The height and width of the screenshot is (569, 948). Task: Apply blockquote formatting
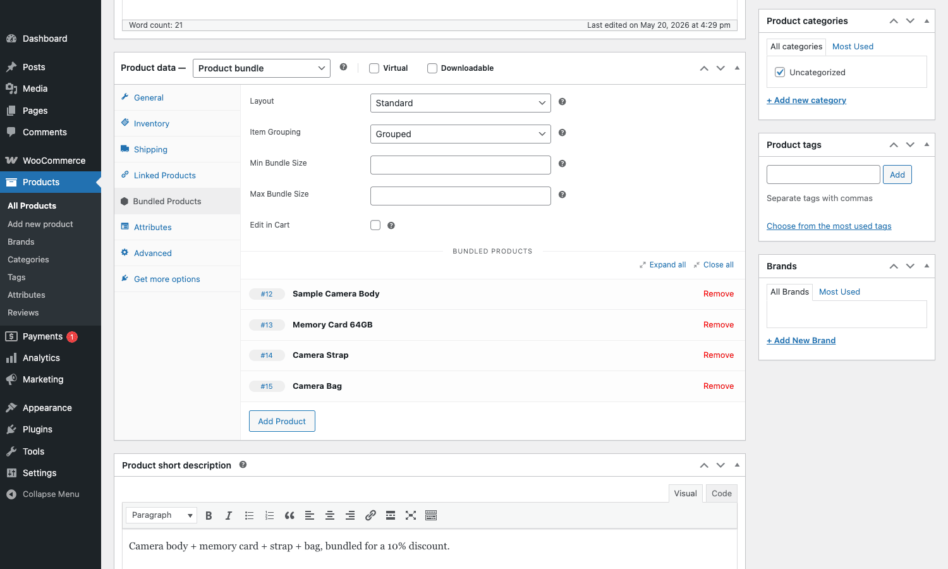click(289, 515)
